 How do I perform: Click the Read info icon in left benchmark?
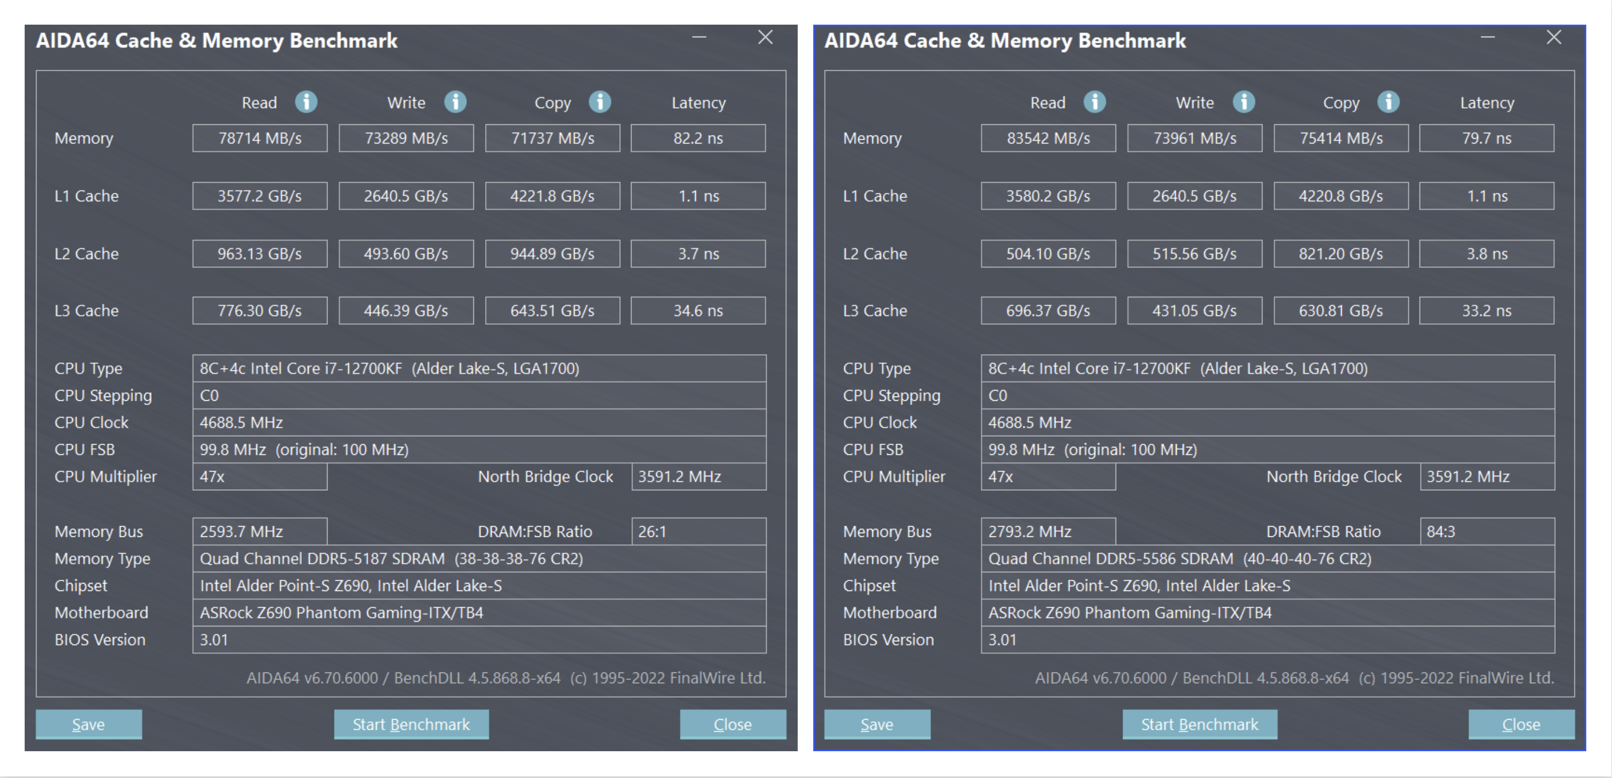[311, 103]
